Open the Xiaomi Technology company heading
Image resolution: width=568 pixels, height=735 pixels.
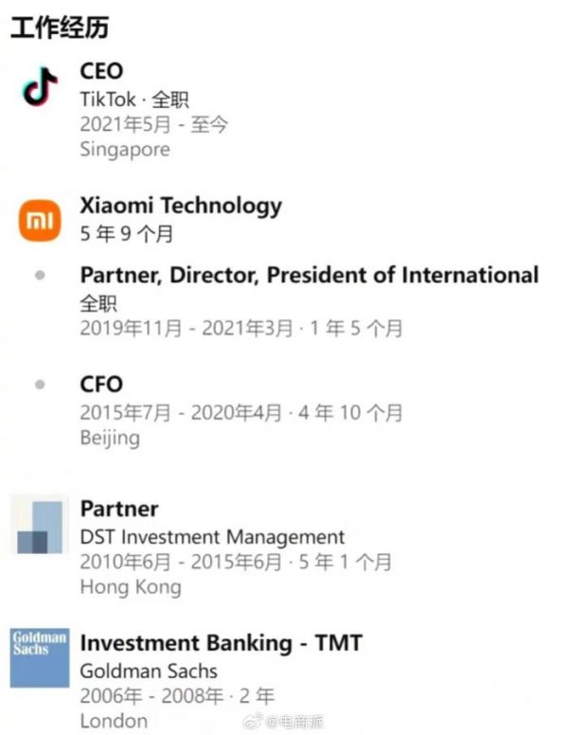click(181, 206)
